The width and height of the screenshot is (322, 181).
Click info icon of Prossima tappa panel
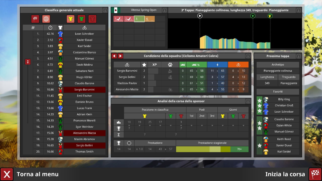coord(299,56)
